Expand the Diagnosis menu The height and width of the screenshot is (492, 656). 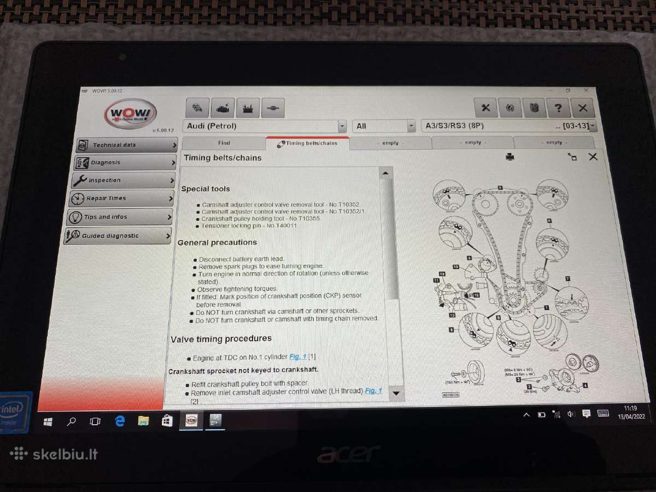click(125, 162)
